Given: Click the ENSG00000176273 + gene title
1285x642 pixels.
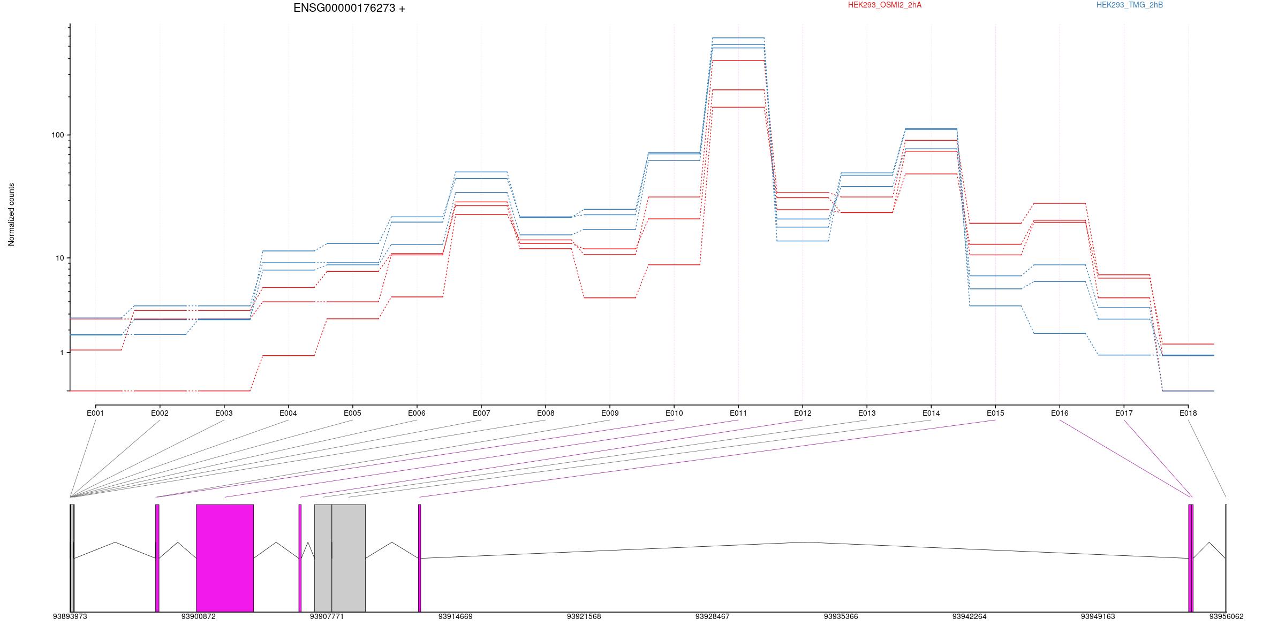Looking at the screenshot, I should 349,8.
